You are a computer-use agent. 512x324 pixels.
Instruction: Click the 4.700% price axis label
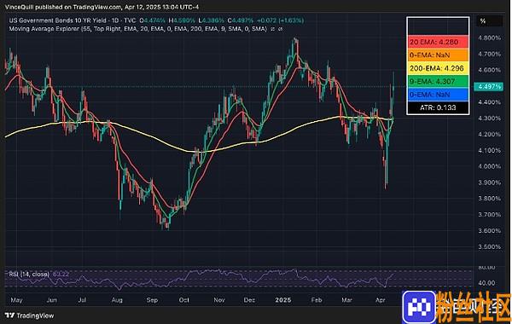click(490, 54)
